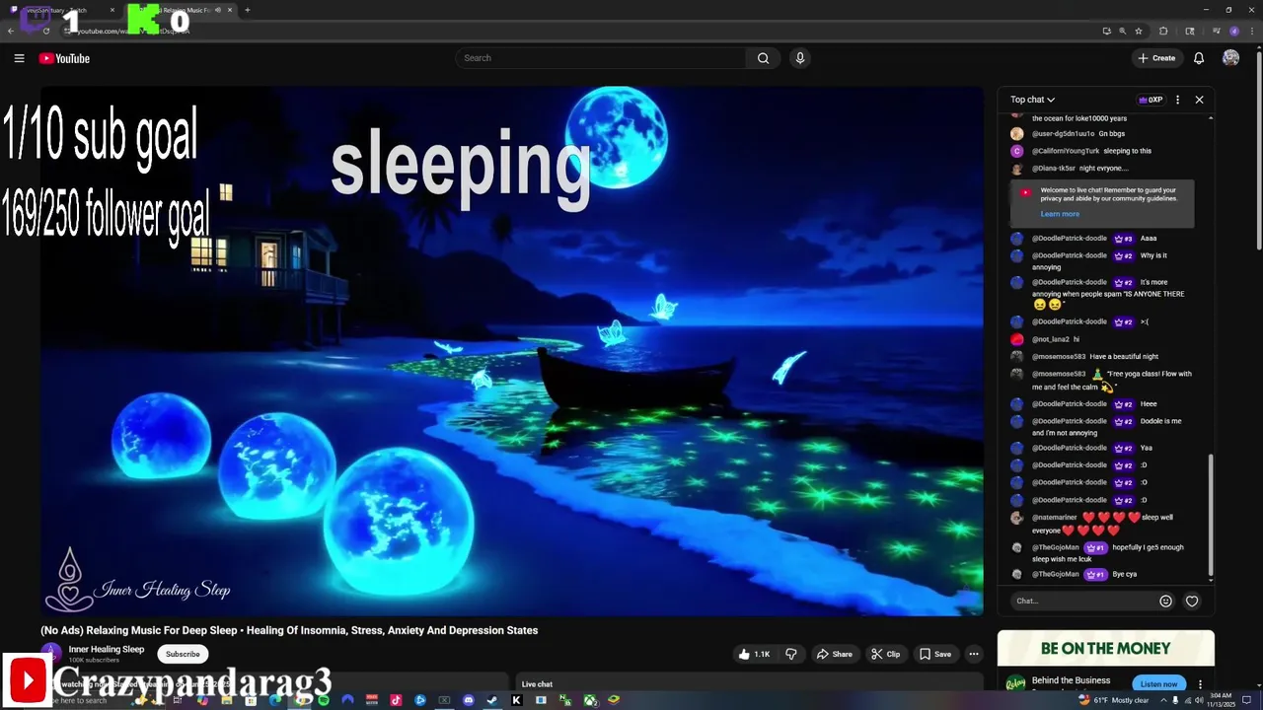Go to the YouTube home logo
This screenshot has width=1263, height=710.
click(64, 58)
